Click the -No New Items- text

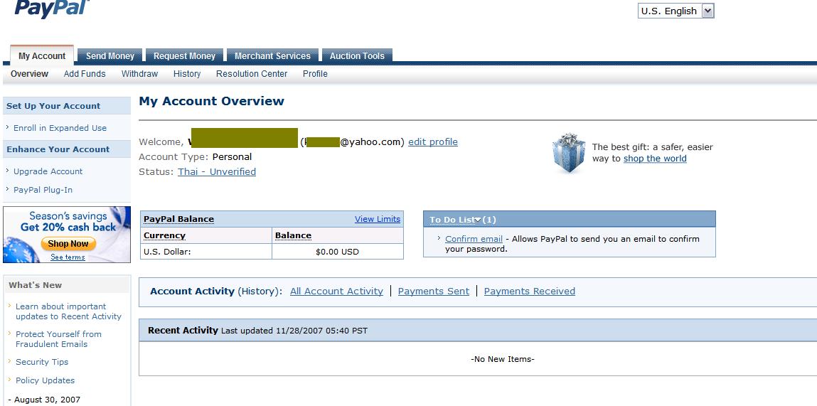tap(502, 359)
